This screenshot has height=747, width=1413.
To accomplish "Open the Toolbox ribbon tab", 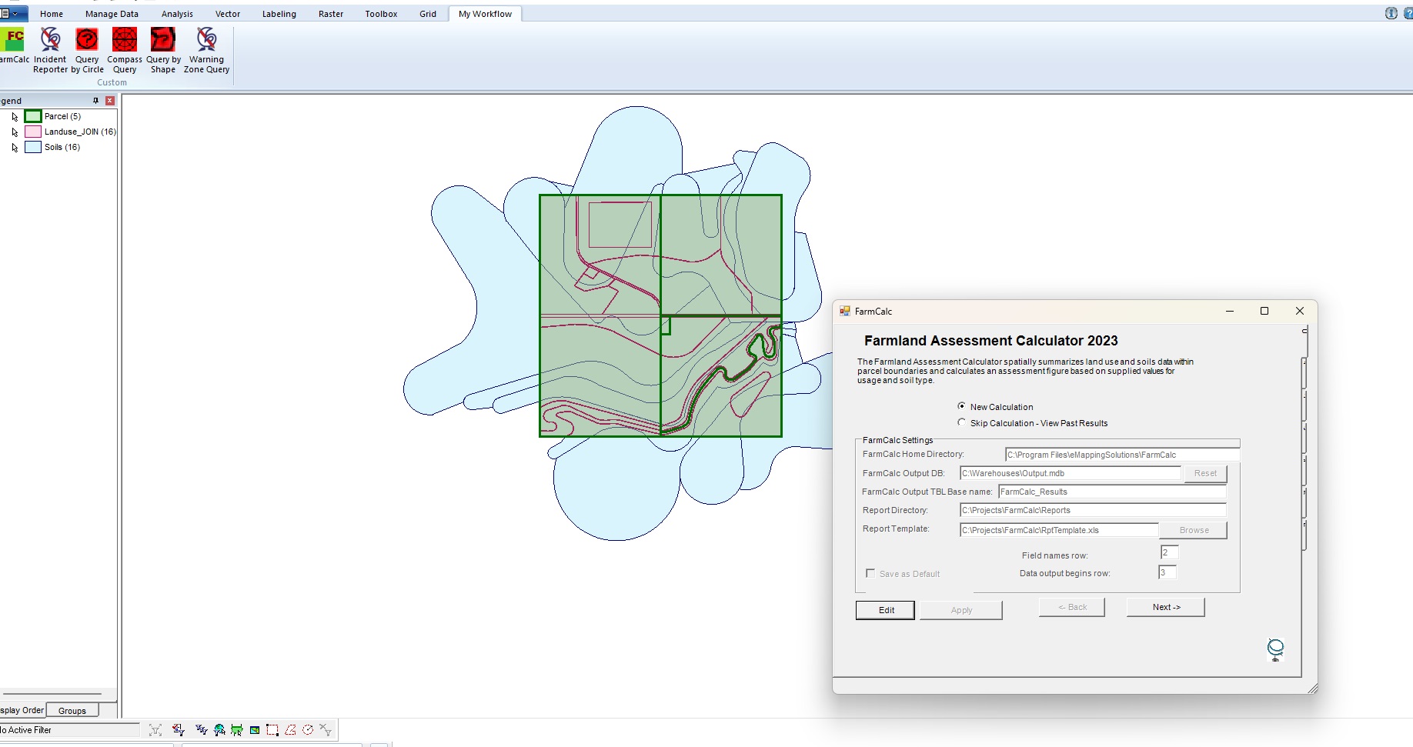I will pyautogui.click(x=381, y=14).
